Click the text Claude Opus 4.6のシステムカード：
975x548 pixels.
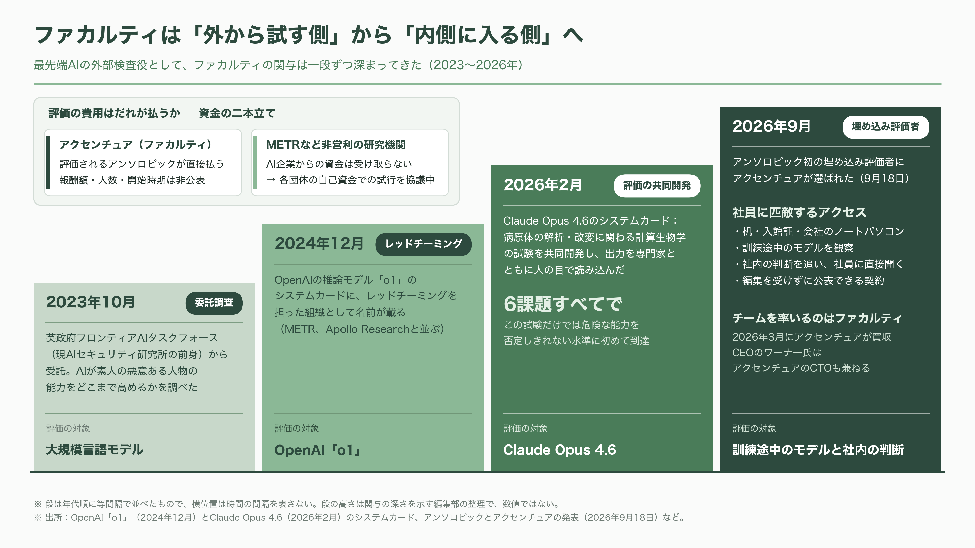point(590,220)
